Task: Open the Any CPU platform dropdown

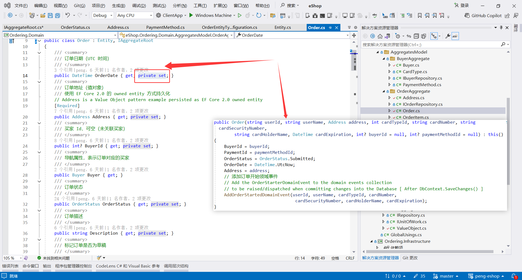Action: (135, 15)
